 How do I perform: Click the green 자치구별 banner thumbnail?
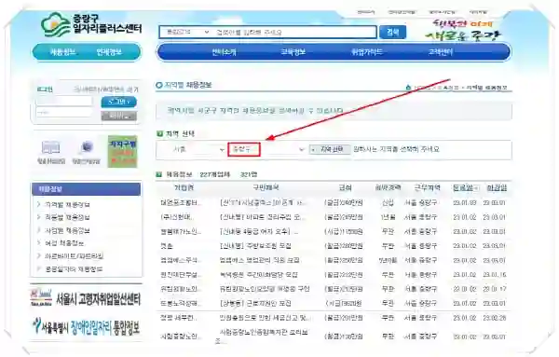point(123,152)
